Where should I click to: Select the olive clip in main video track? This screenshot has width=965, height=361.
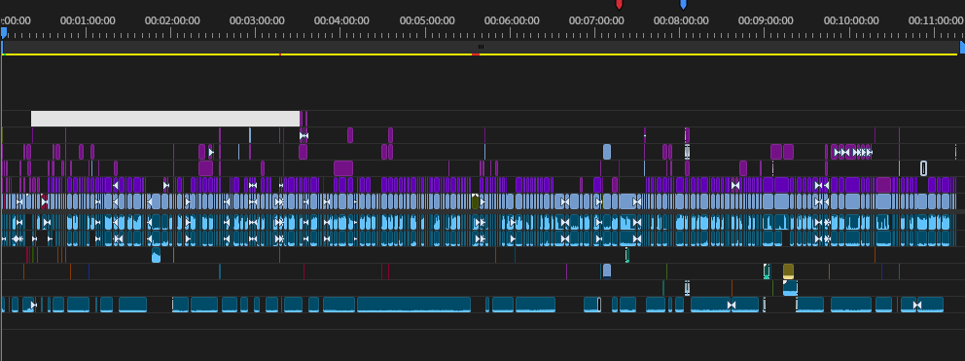(x=475, y=201)
